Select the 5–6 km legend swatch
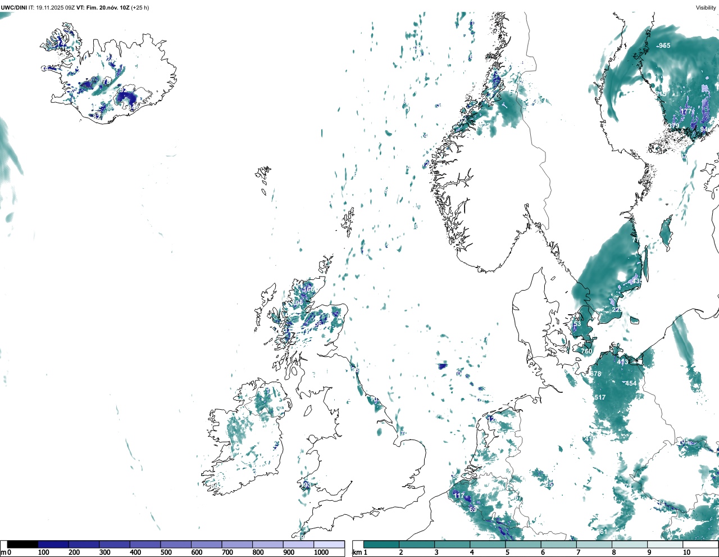The width and height of the screenshot is (719, 557). point(523,545)
